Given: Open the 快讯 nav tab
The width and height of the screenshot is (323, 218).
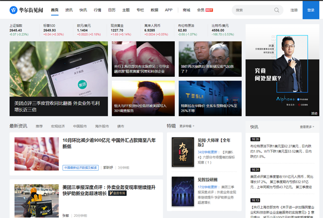Looking at the screenshot, I should tap(83, 10).
